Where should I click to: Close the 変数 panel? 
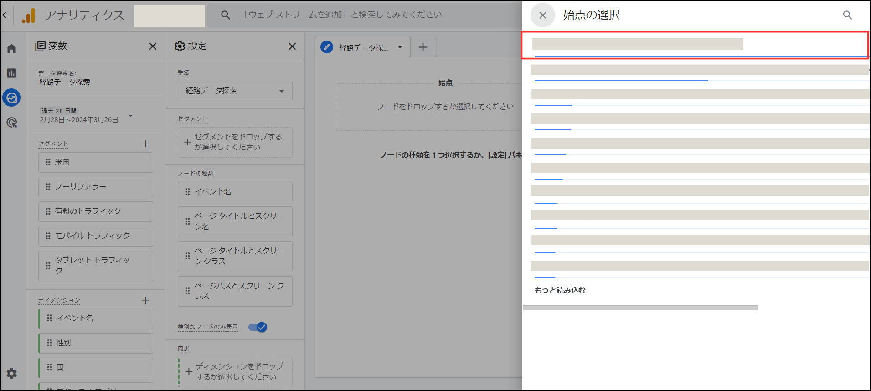click(x=153, y=46)
